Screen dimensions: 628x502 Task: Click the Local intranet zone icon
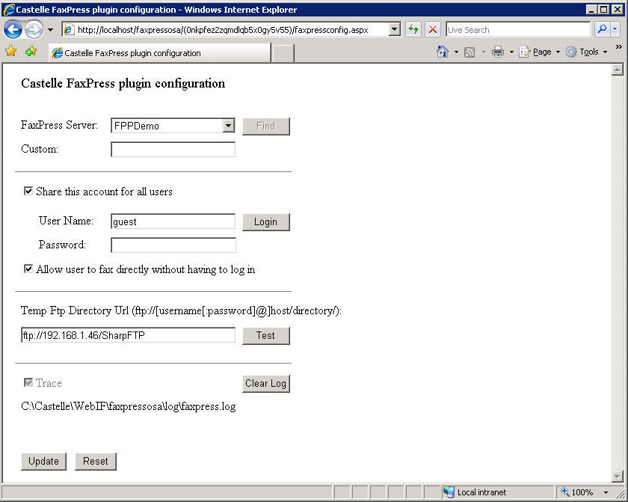[x=449, y=492]
